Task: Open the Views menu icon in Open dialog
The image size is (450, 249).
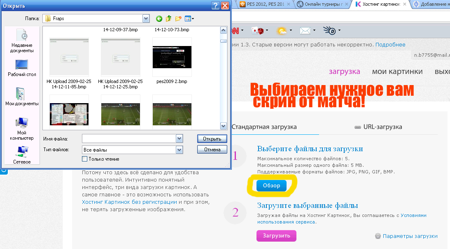Action: (189, 18)
